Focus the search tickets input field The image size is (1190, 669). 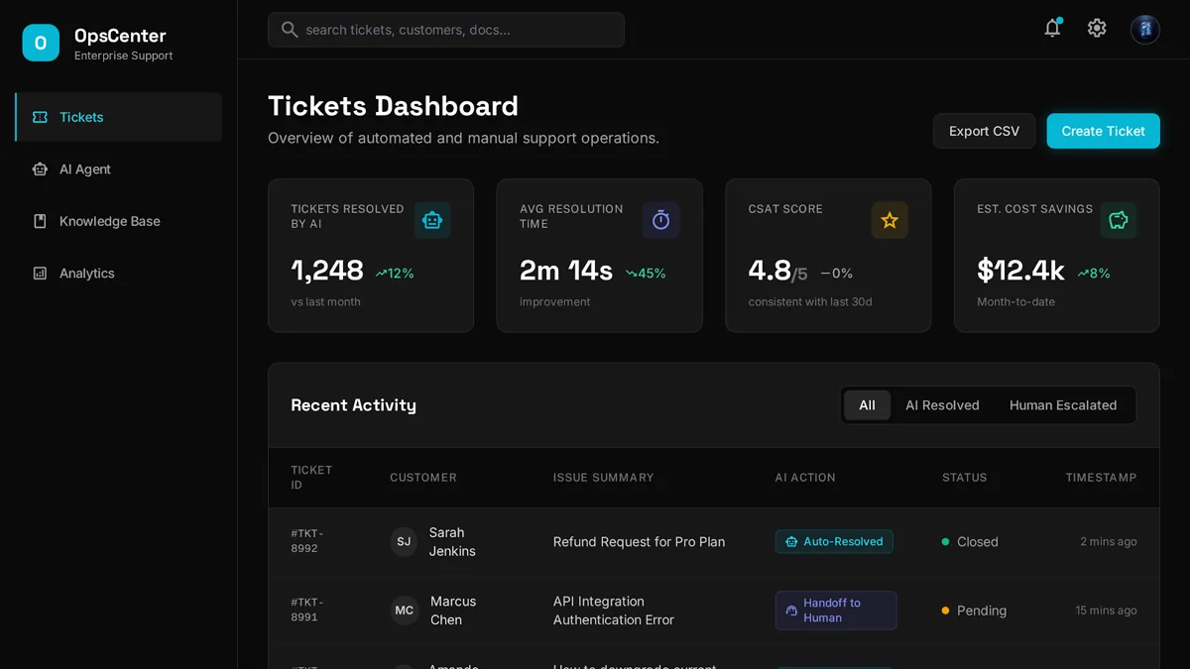coord(446,30)
